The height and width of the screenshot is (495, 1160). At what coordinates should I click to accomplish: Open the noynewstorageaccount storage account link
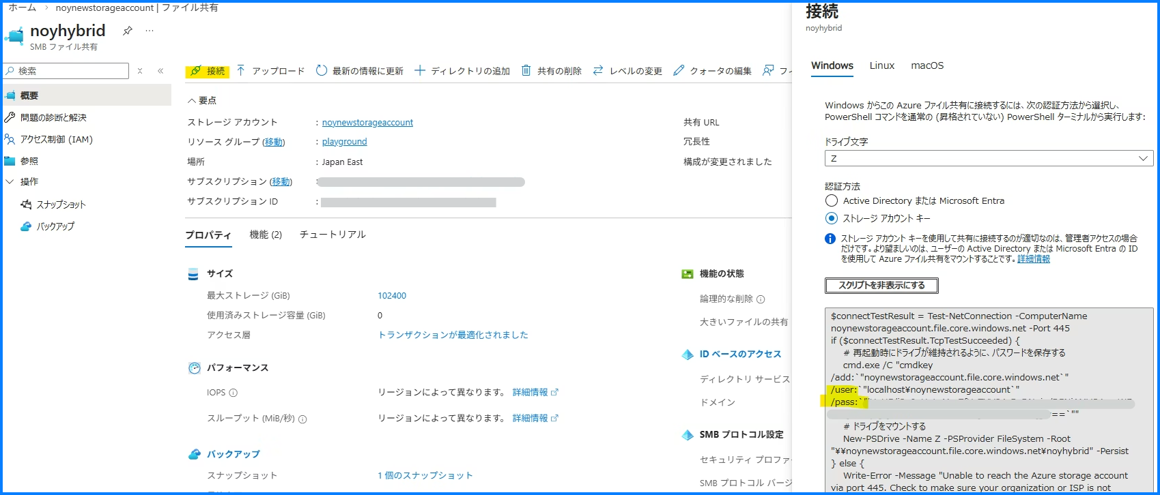[367, 123]
